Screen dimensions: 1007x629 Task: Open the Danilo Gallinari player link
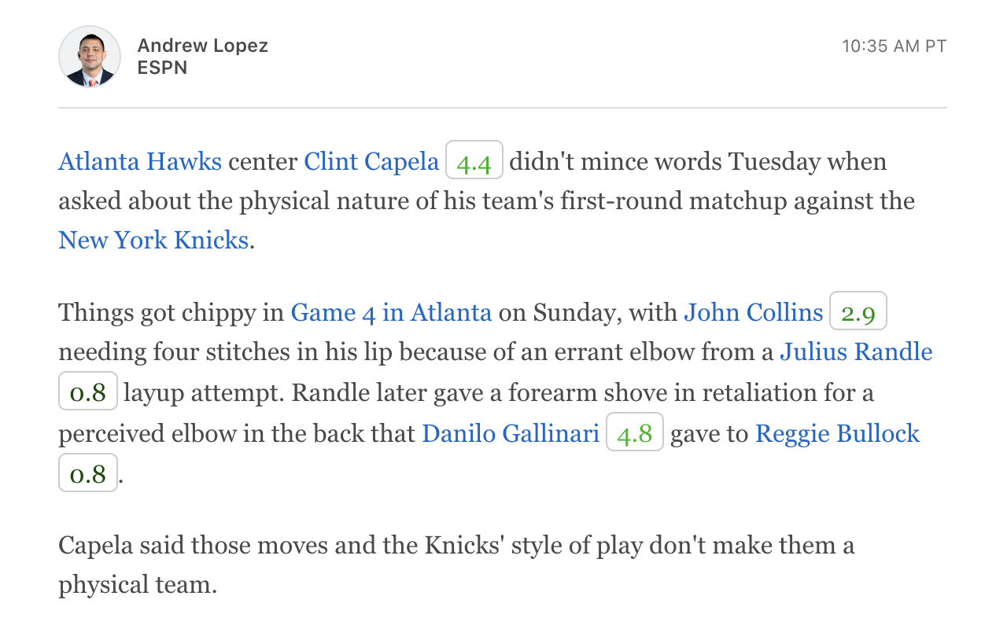[x=511, y=433]
